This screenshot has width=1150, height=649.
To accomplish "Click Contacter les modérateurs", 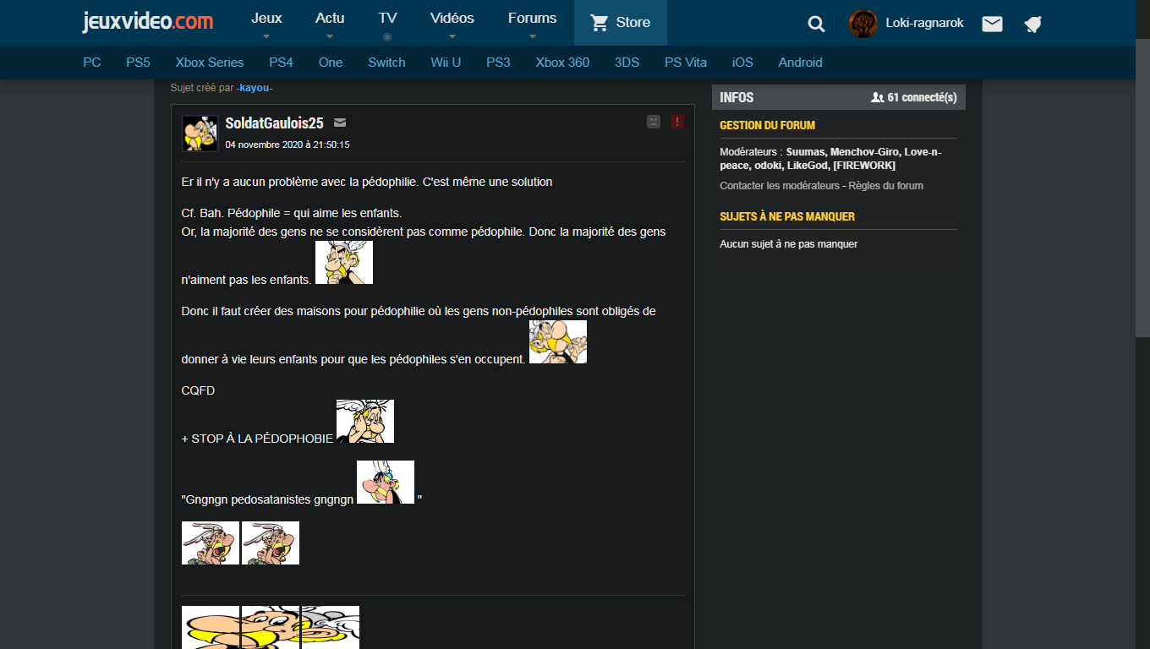I will coord(780,186).
